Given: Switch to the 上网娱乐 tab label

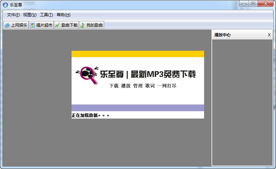Looking at the screenshot, I should 19,25.
